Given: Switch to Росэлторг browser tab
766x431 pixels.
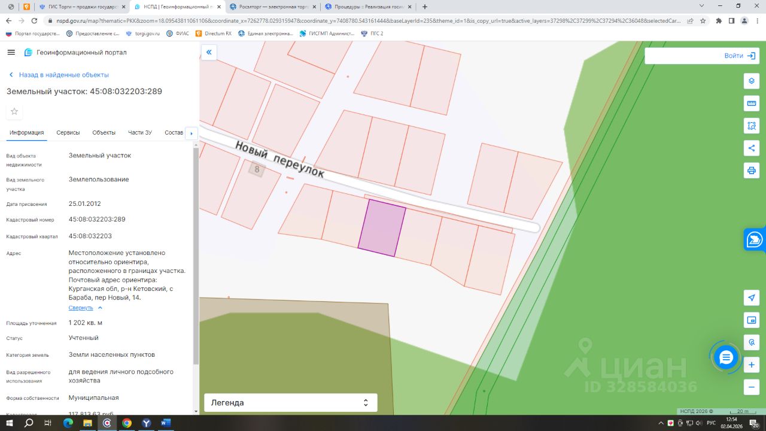Looking at the screenshot, I should click(273, 7).
